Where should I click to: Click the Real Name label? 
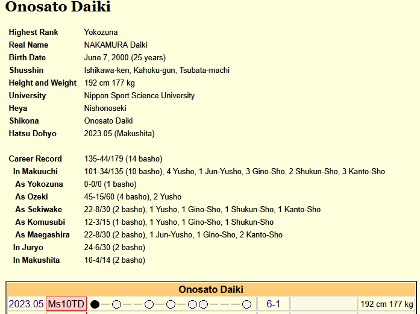pyautogui.click(x=28, y=45)
